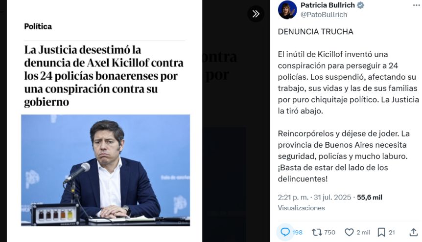
Task: Open the three-dot more options menu
Action: (416, 5)
